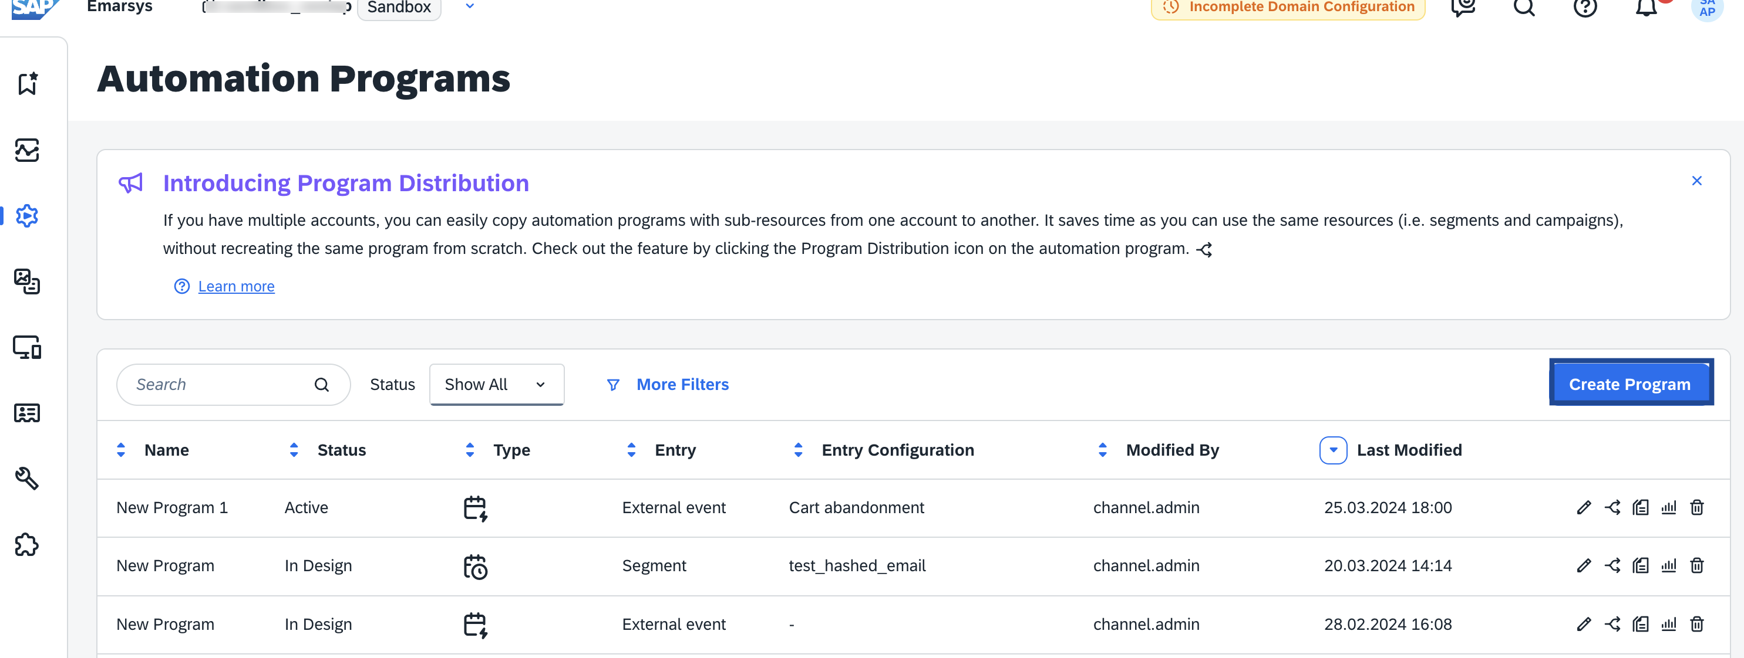
Task: Open reporting chart icon for New Program 1
Action: point(1668,507)
